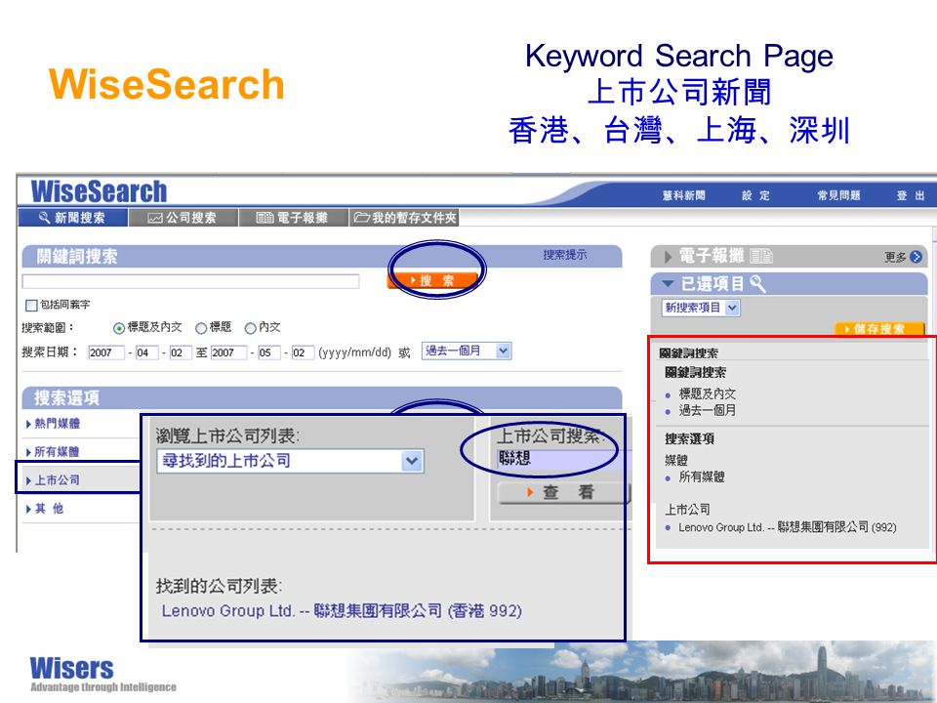This screenshot has width=937, height=703.
Task: Click the newspaper icon beside 電子報攤 panel title
Action: click(x=761, y=257)
